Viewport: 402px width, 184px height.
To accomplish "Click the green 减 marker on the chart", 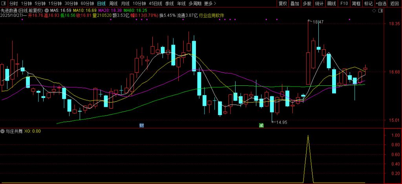I will pos(261,125).
